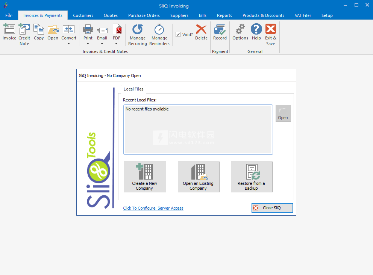Click "No recent files available" text
This screenshot has height=275, width=373.
[147, 109]
